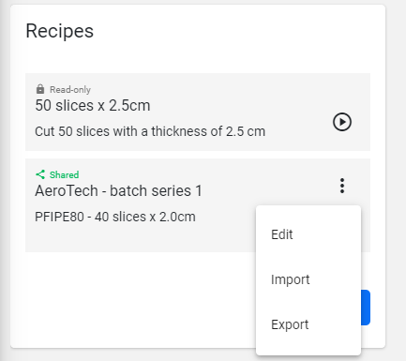The width and height of the screenshot is (406, 361).
Task: Select the 50 slices x 2.5cm title
Action: click(x=93, y=105)
